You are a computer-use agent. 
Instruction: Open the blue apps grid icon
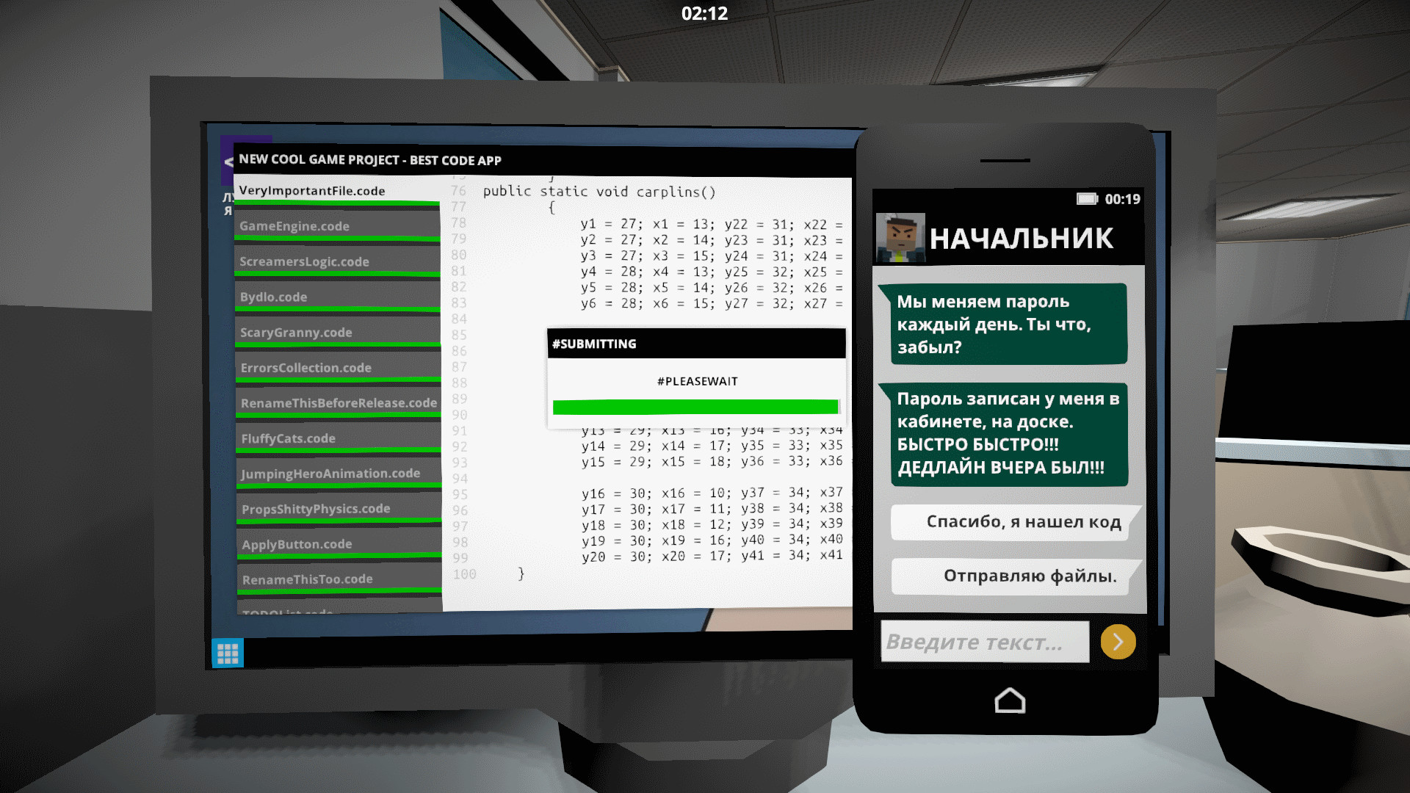[228, 653]
